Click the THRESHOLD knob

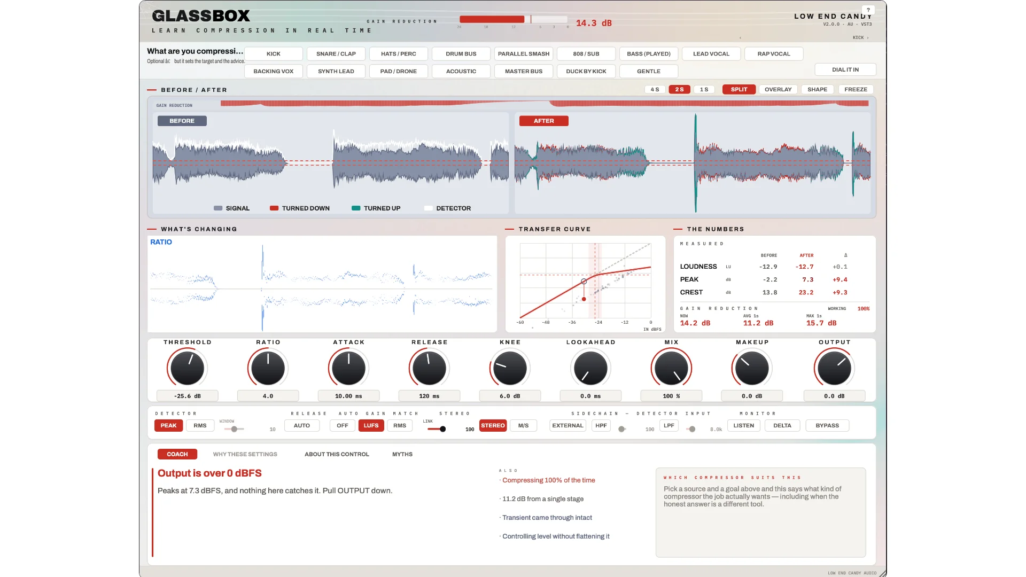tap(188, 368)
